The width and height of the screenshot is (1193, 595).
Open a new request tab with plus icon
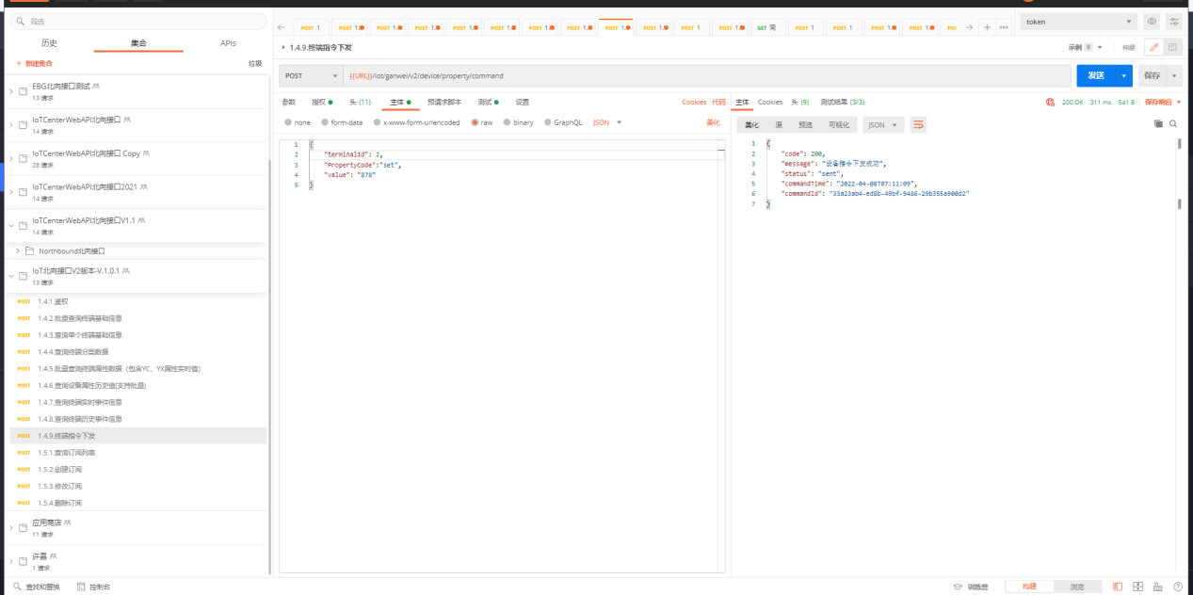tap(987, 27)
